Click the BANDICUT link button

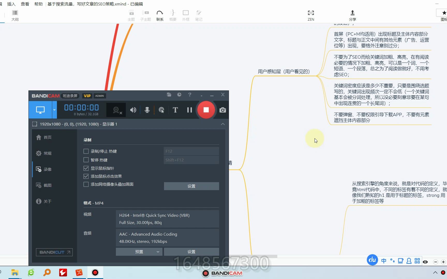click(54, 252)
